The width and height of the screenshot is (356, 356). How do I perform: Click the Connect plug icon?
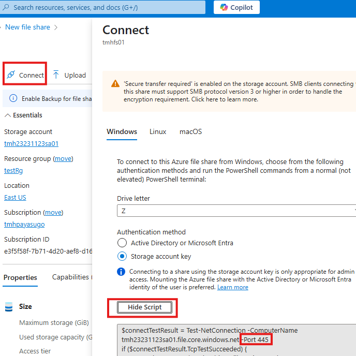point(11,75)
